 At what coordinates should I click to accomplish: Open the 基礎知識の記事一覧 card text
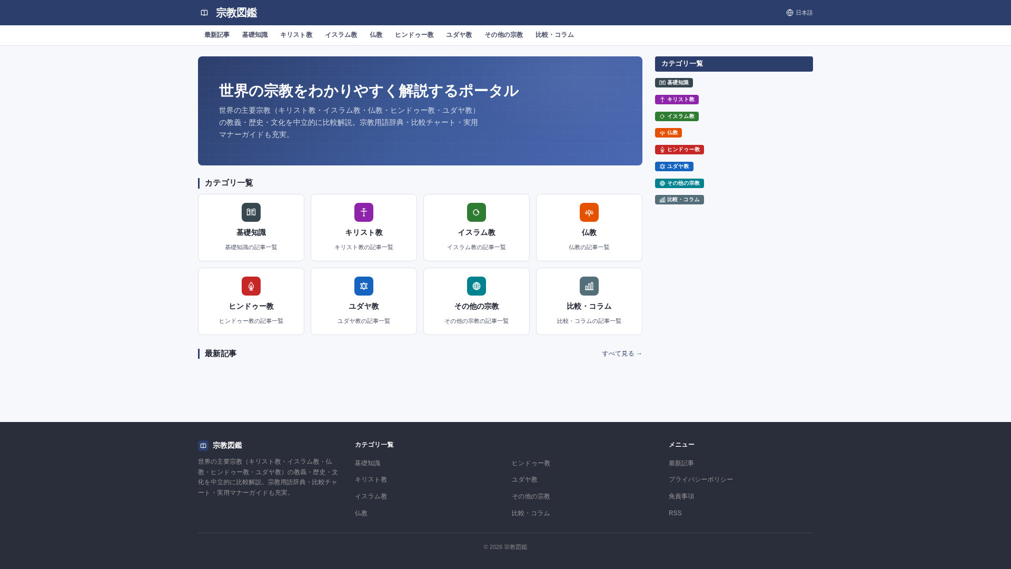(251, 247)
